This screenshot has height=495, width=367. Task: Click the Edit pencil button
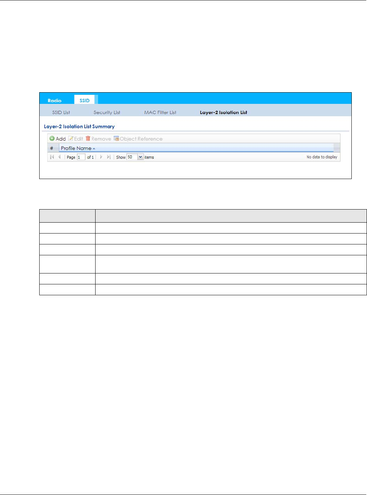pos(76,139)
